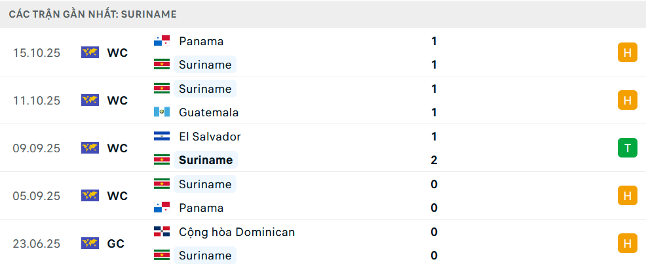Click the Guatemala flag icon
Screen dimensions: 646x266
(x=161, y=112)
